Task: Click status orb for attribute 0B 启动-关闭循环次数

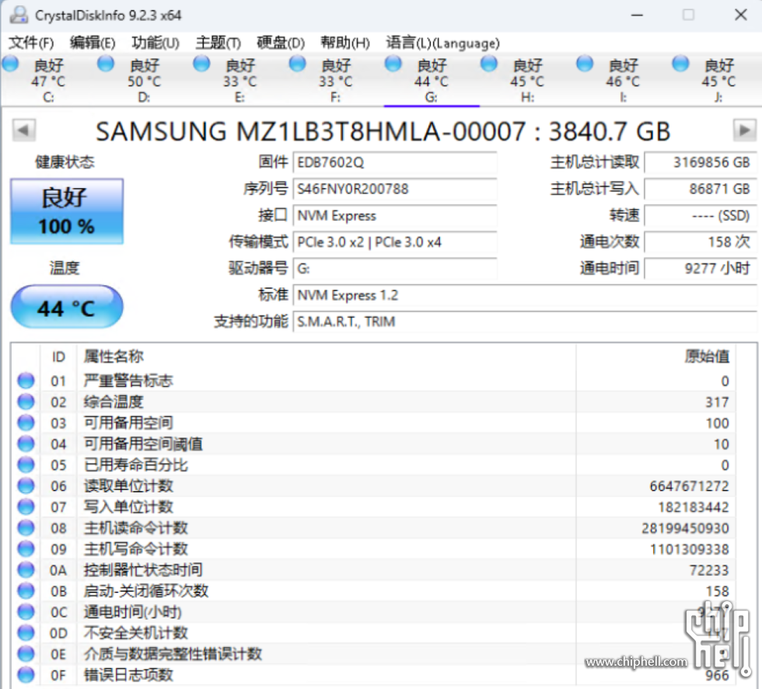Action: [x=26, y=591]
